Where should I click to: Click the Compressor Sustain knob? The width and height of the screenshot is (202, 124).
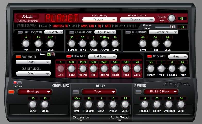(72, 44)
